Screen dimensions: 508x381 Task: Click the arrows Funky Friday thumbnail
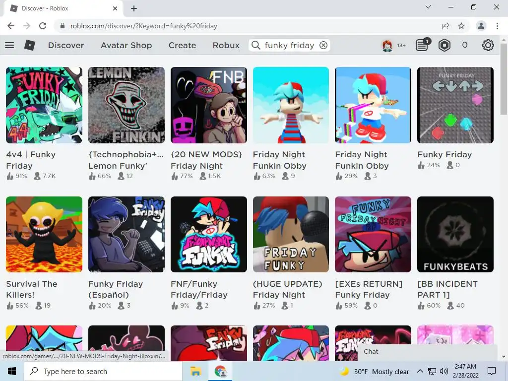tap(455, 105)
